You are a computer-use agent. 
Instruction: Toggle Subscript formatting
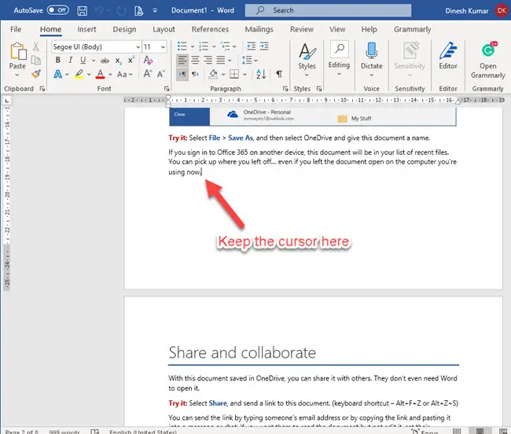(x=118, y=61)
